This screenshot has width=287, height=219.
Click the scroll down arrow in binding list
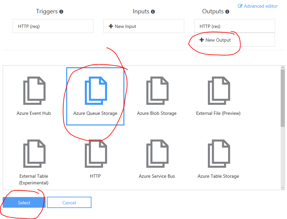[x=283, y=187]
